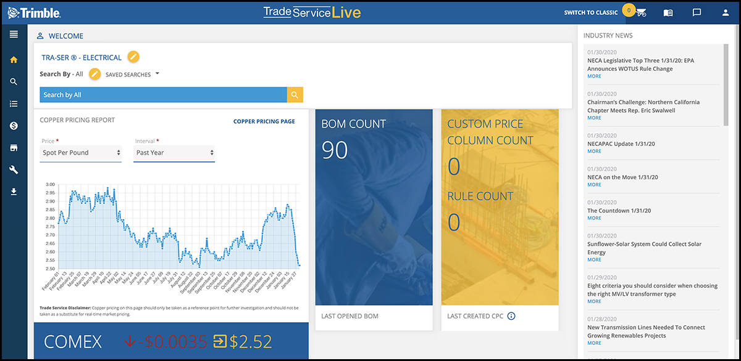Screen dimensions: 741x361
Task: Edit the TRA-SER Electrical database with the pencil
Action: 133,57
